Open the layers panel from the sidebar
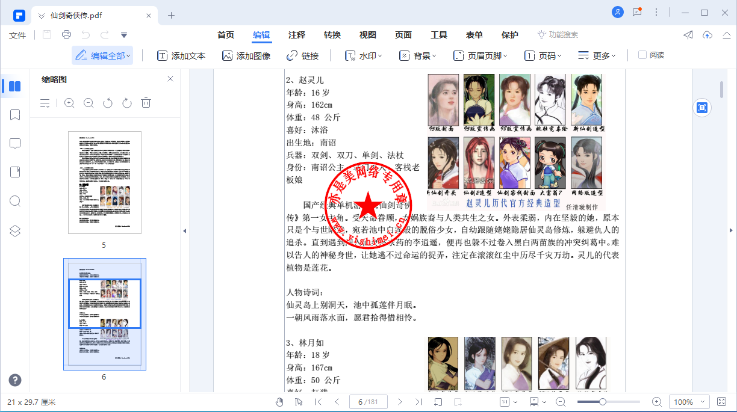 15,230
